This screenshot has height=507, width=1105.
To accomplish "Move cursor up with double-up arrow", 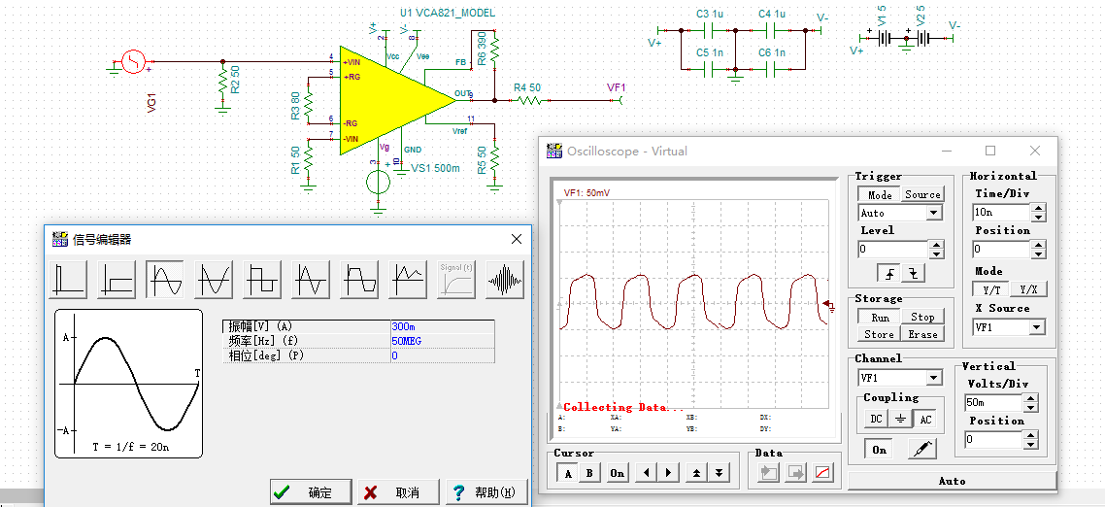I will pos(695,473).
